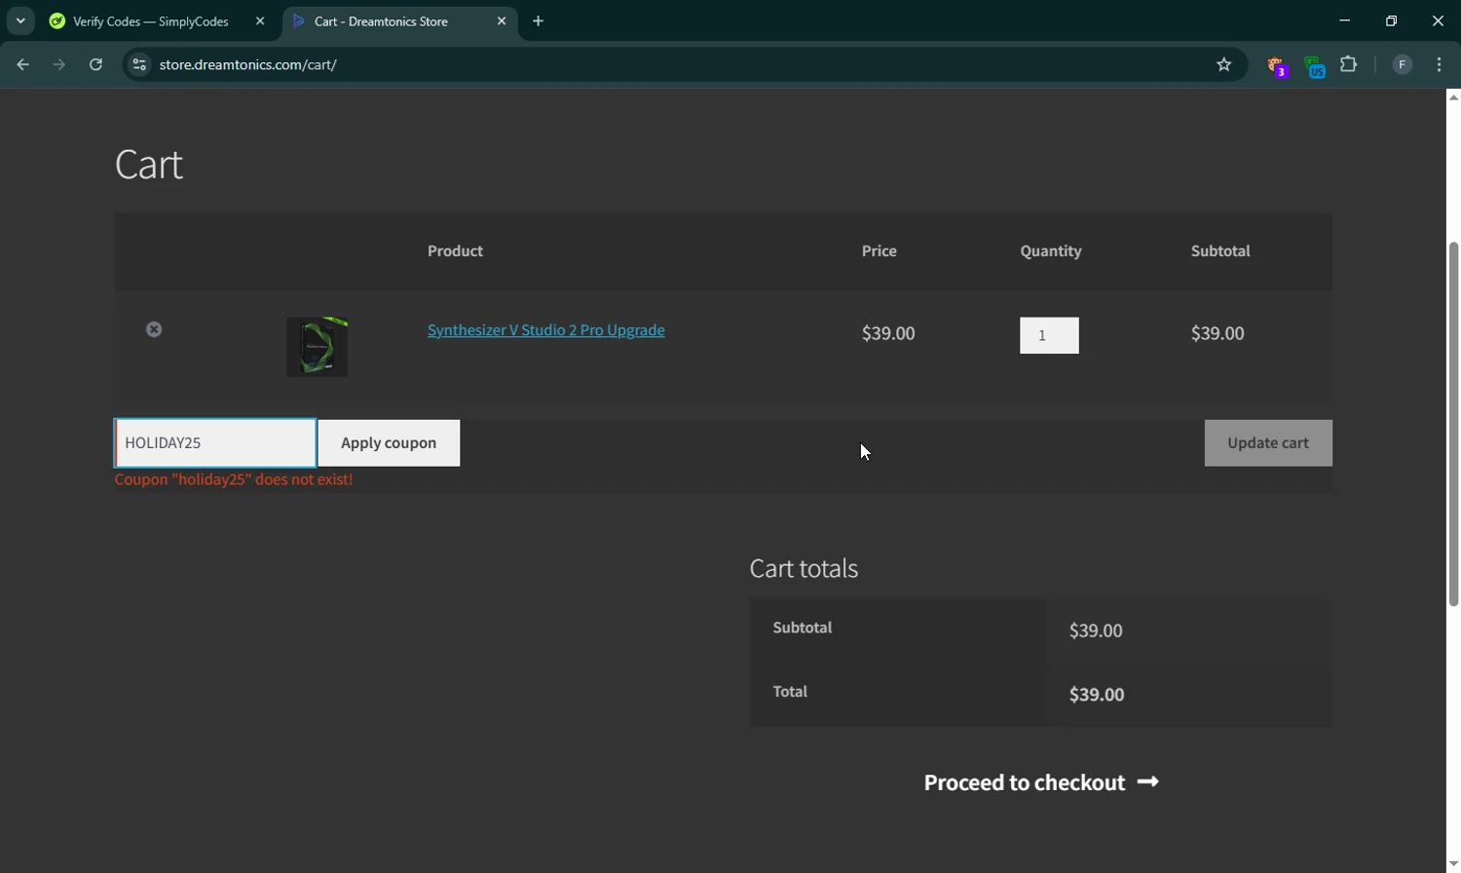Click the Quantity column header
The height and width of the screenshot is (873, 1461).
click(1051, 251)
